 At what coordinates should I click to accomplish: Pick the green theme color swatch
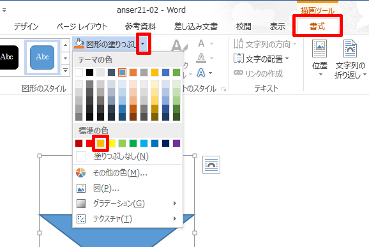pyautogui.click(x=176, y=73)
